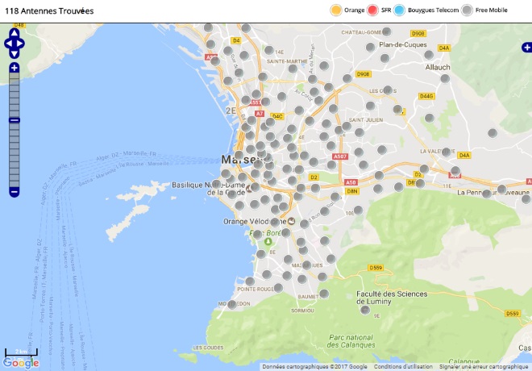
Task: Zoom in using the plus button
Action: tap(14, 68)
